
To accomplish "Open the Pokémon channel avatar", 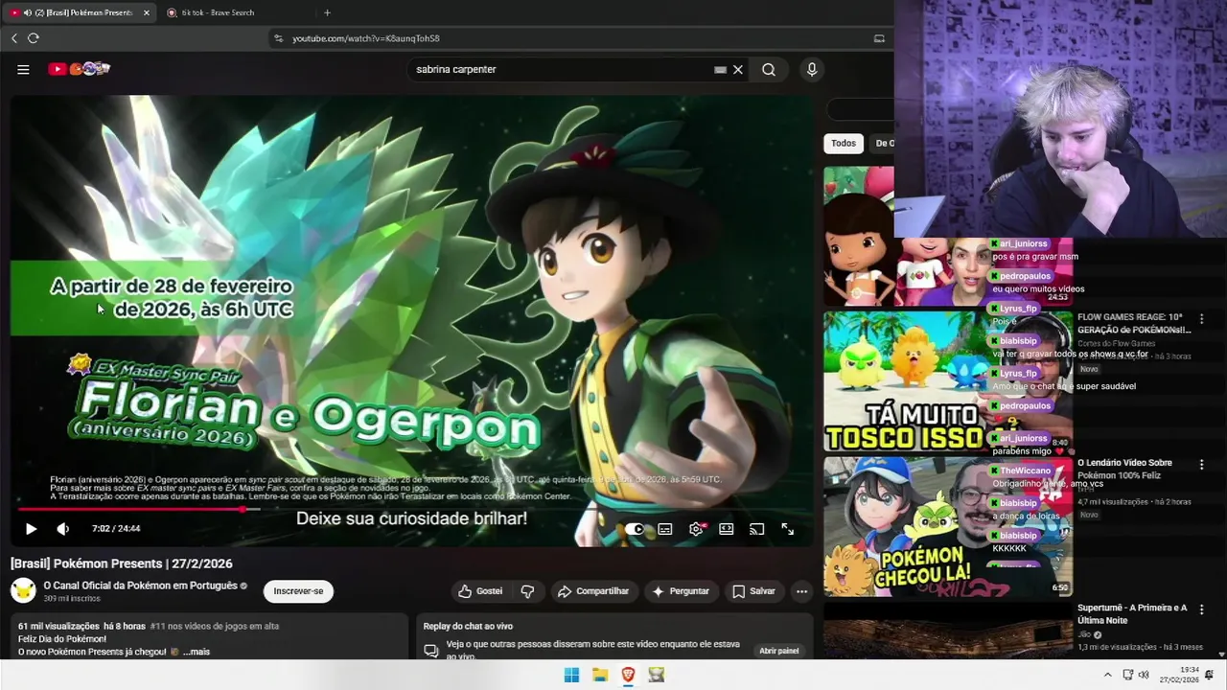I will [x=23, y=590].
